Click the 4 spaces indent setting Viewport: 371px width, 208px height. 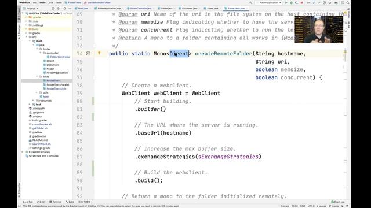(321, 206)
